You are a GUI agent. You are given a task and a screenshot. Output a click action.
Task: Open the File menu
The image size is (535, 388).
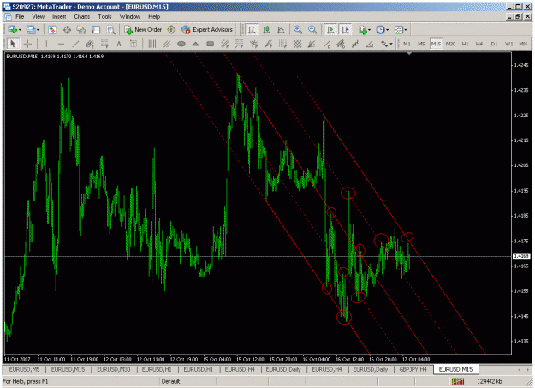point(20,16)
